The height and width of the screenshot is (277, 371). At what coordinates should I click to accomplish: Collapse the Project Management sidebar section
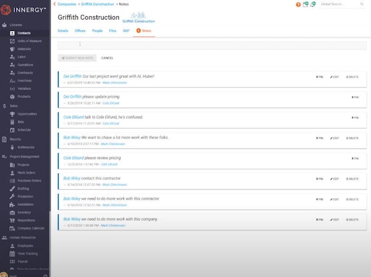(x=24, y=157)
